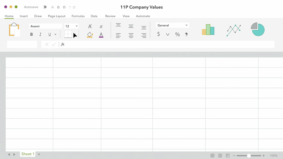This screenshot has width=283, height=159.
Task: Click the Paste clipboard icon
Action: [x=14, y=29]
